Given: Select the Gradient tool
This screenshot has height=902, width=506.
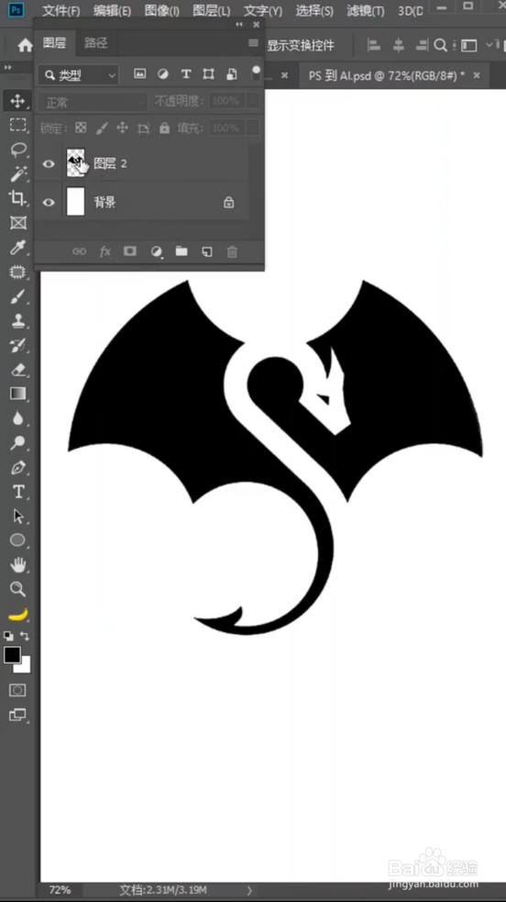Looking at the screenshot, I should click(17, 394).
